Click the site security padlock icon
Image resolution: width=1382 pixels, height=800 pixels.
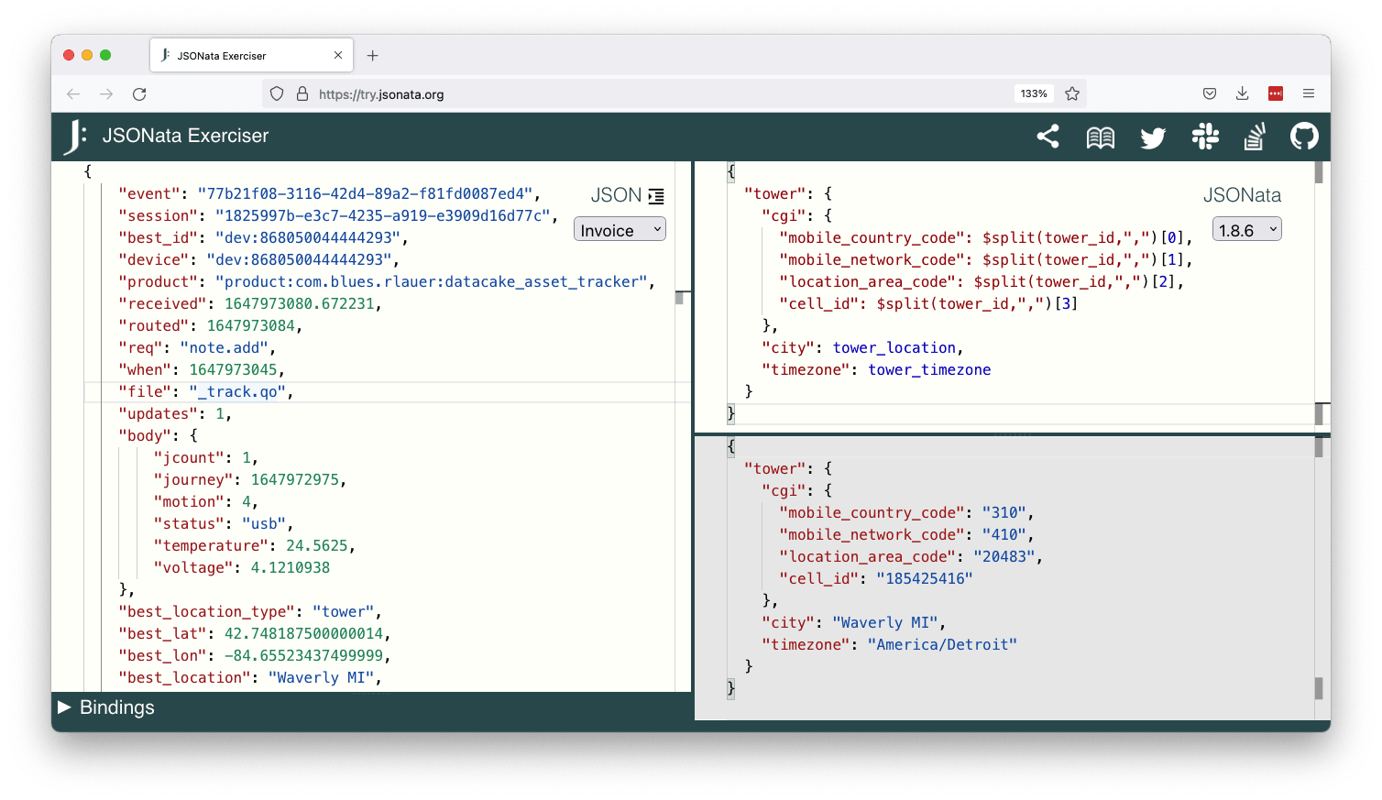(x=302, y=93)
